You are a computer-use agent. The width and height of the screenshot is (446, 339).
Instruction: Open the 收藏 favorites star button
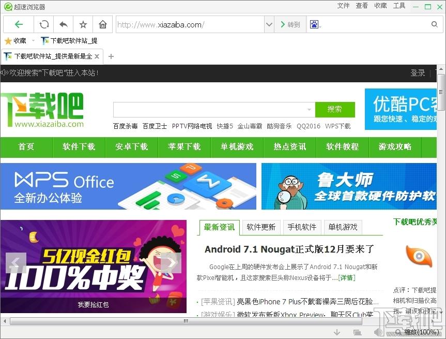(16, 41)
